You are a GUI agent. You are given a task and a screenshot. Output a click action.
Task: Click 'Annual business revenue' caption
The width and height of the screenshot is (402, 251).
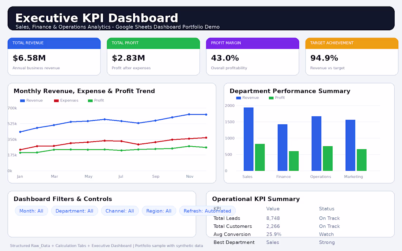click(36, 68)
